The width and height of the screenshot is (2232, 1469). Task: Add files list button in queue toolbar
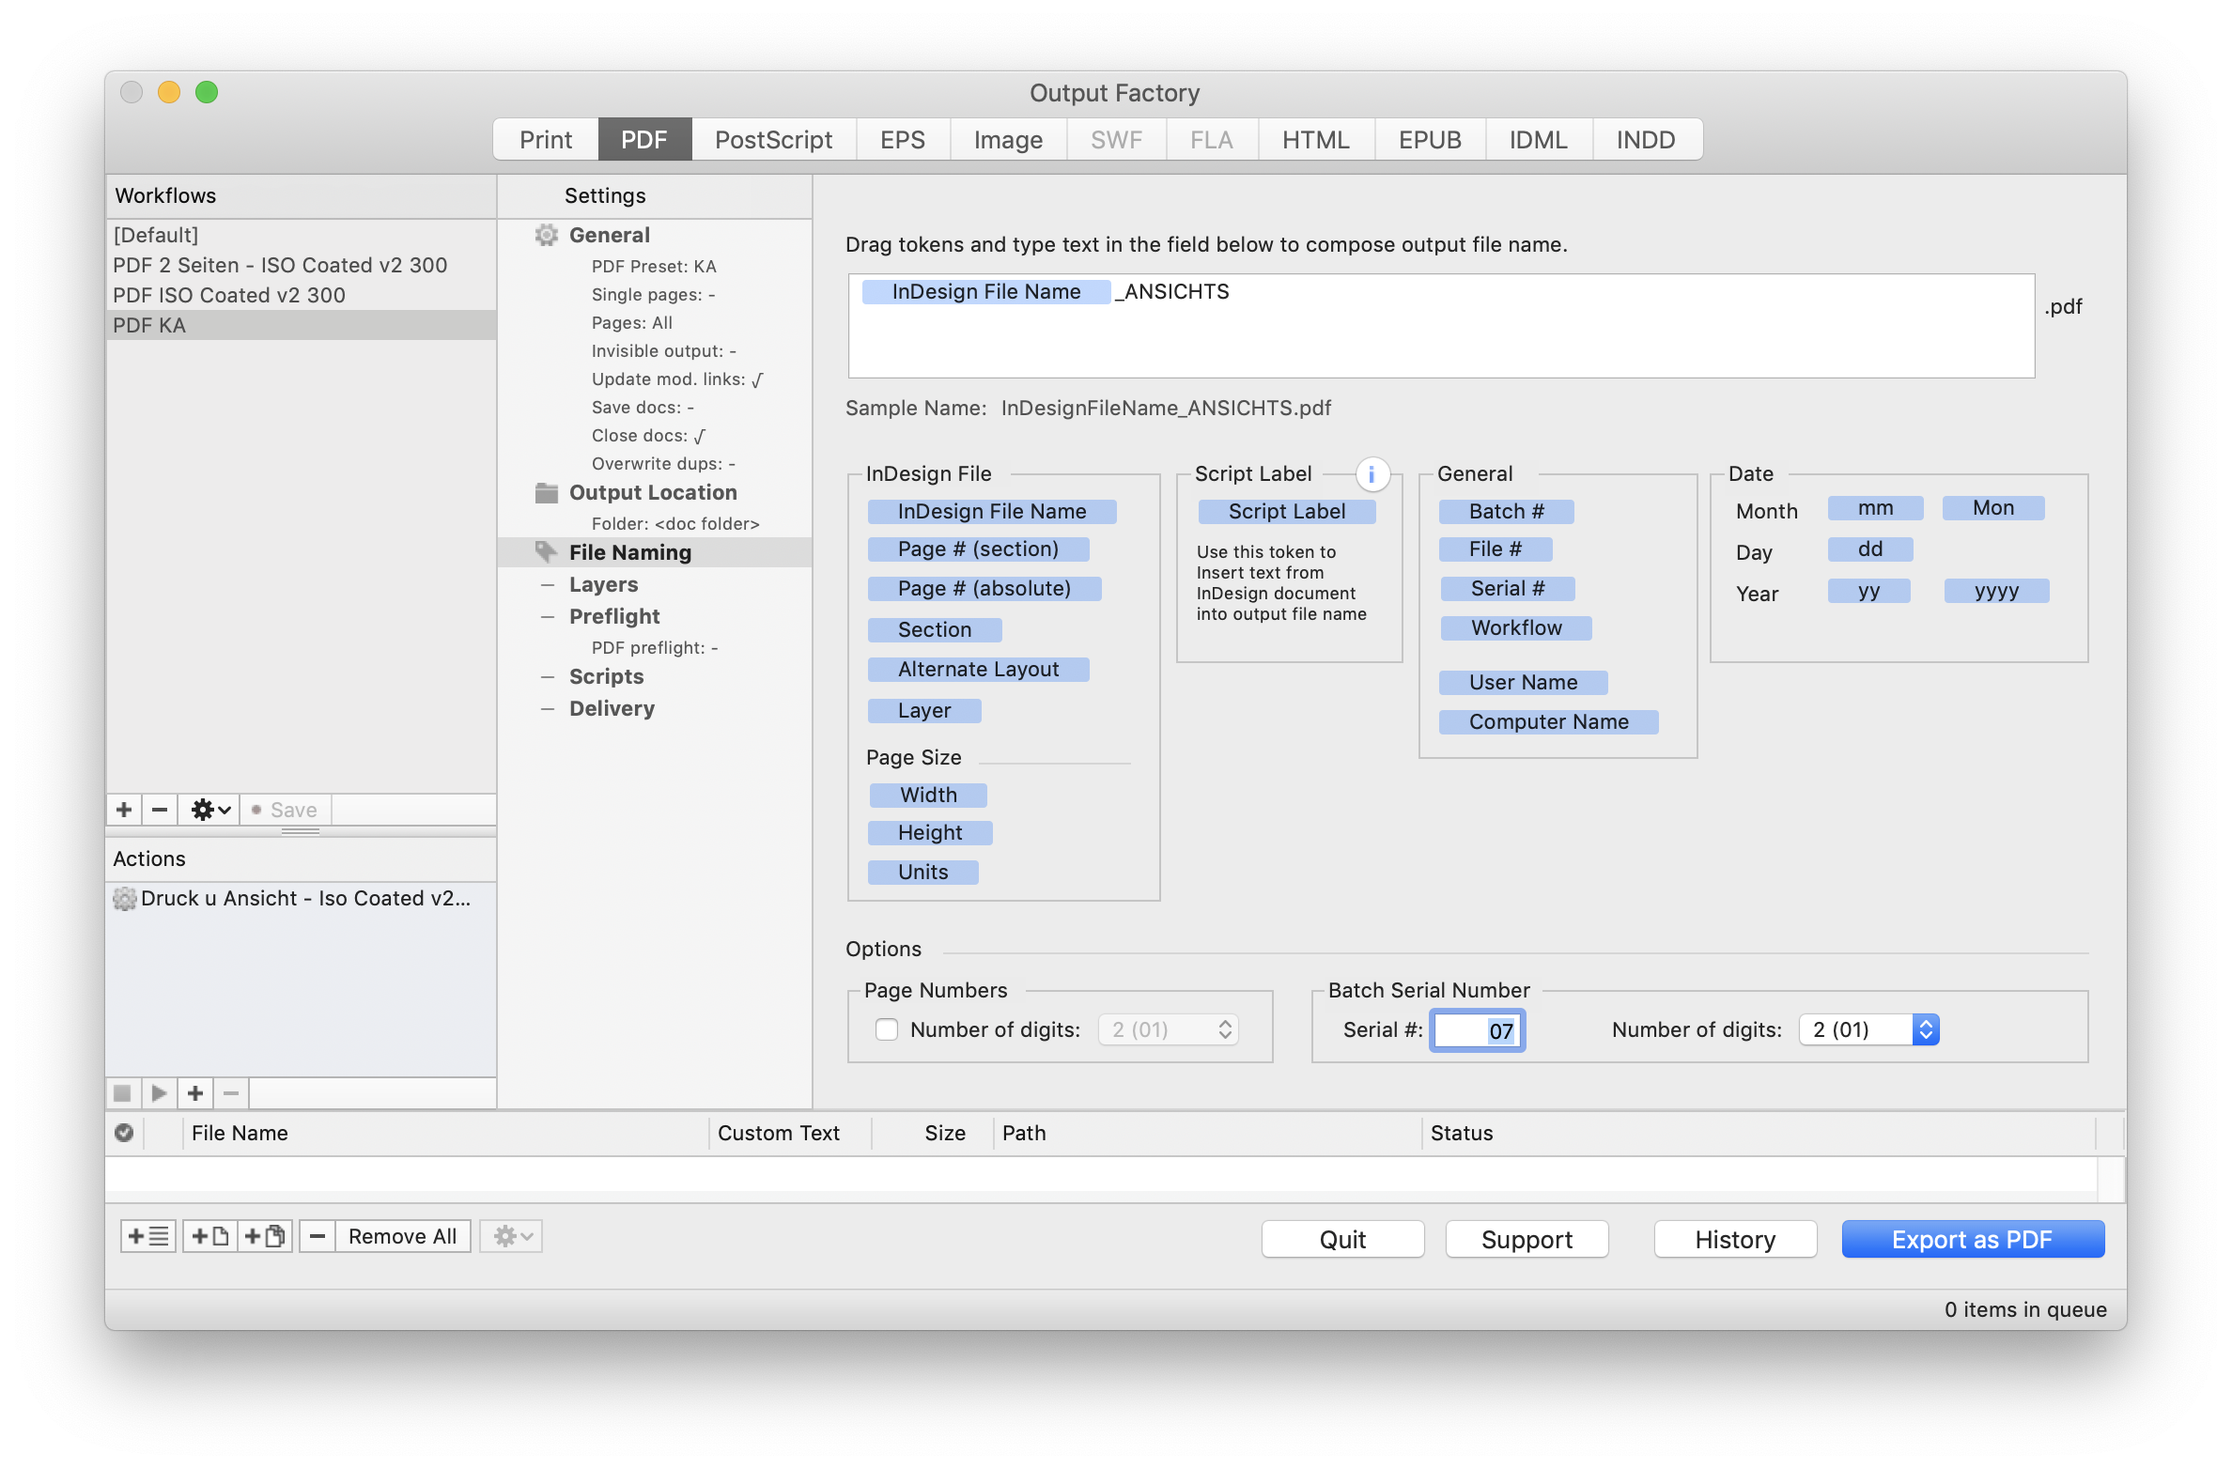point(148,1236)
